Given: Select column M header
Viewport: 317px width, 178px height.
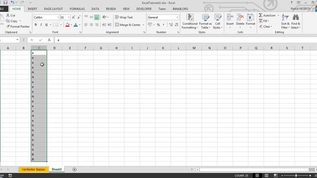Looking at the screenshot, I should click(194, 48).
